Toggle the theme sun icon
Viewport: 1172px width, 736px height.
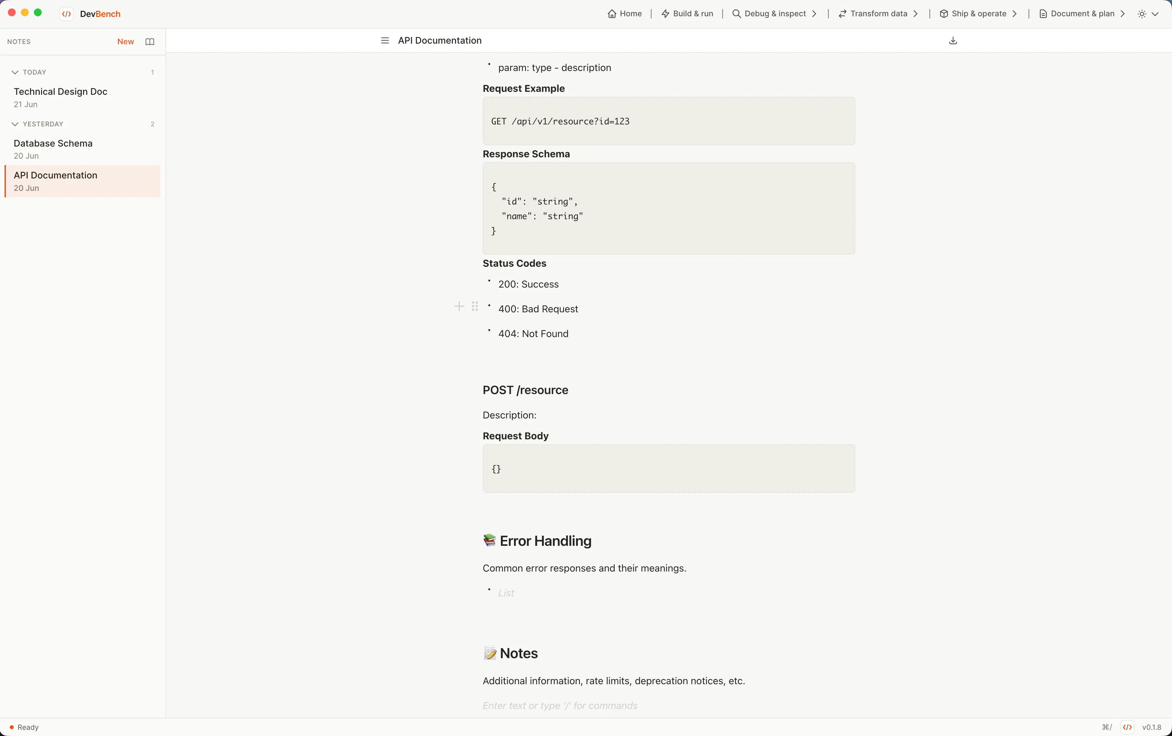click(1142, 14)
